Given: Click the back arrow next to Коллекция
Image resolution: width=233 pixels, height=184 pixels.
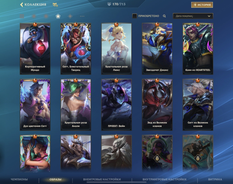Looking at the screenshot, I should [22, 5].
